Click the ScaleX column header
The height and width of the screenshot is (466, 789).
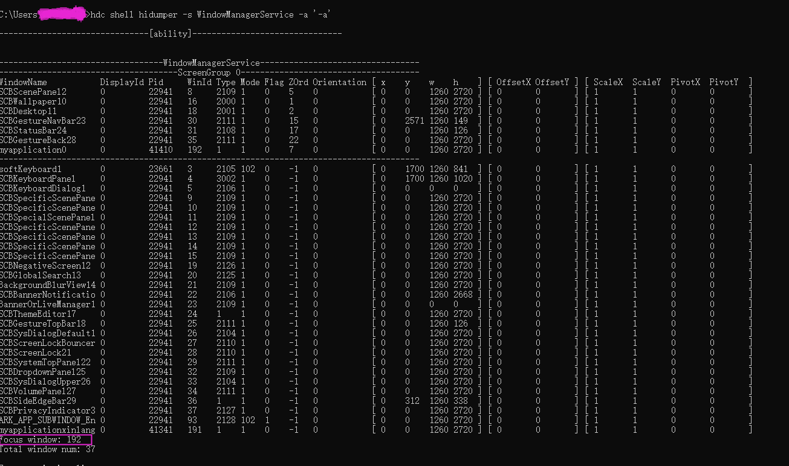[x=608, y=82]
